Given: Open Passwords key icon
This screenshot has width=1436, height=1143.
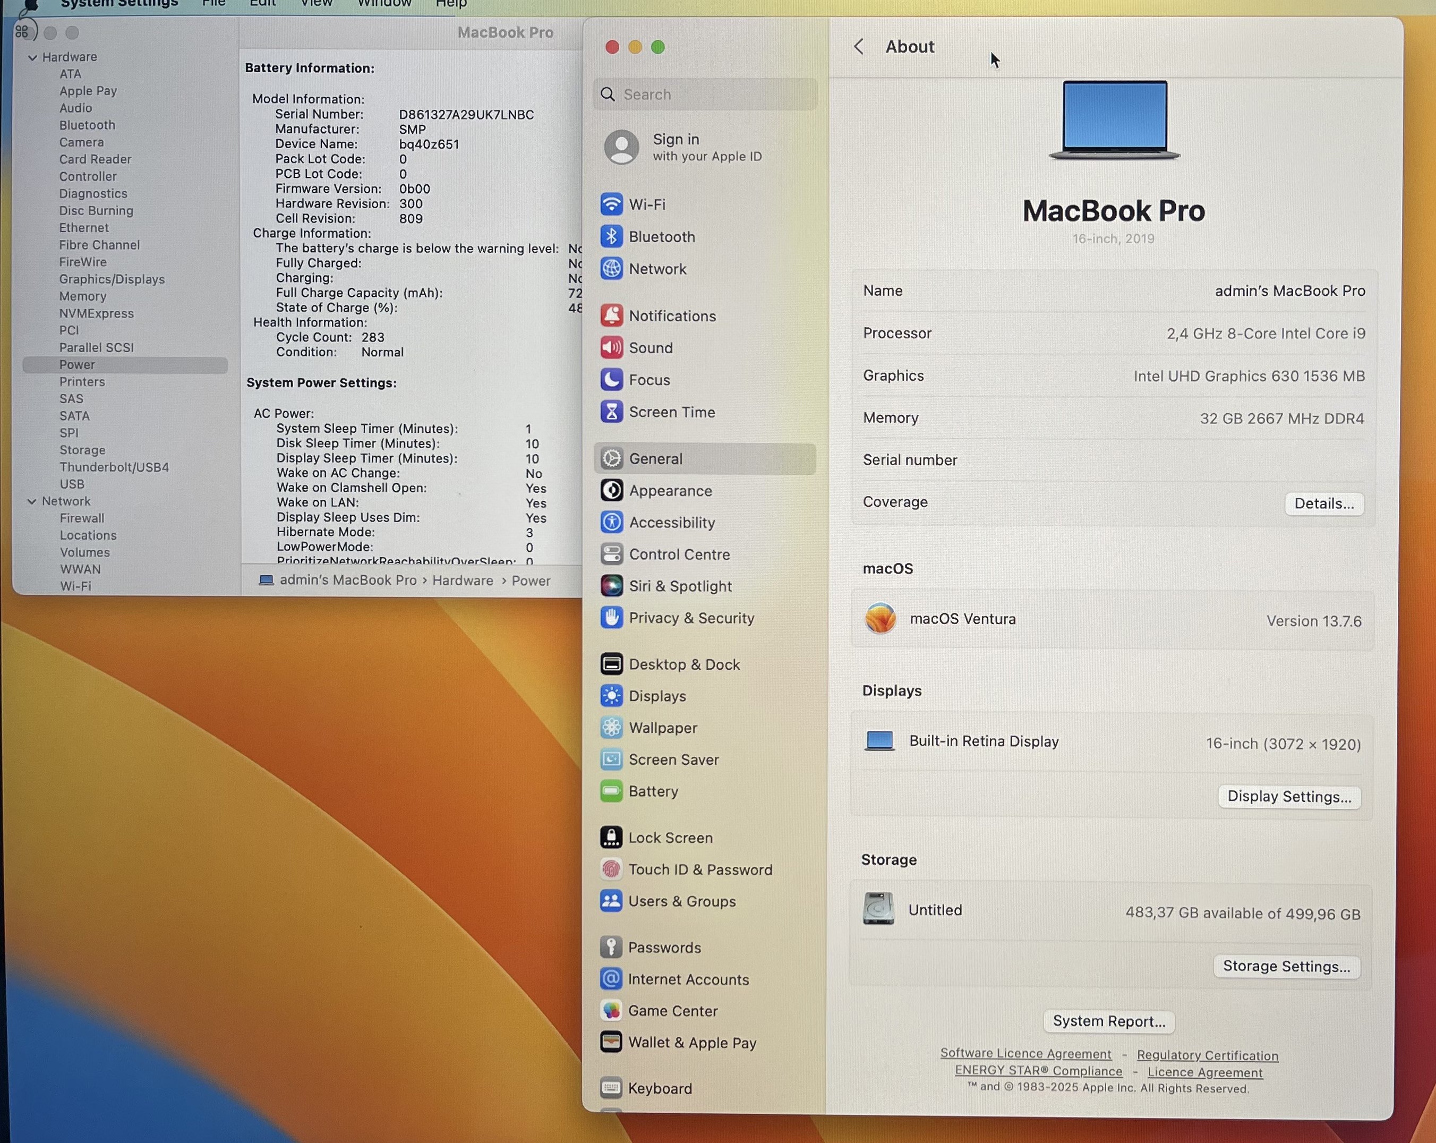Looking at the screenshot, I should click(611, 947).
